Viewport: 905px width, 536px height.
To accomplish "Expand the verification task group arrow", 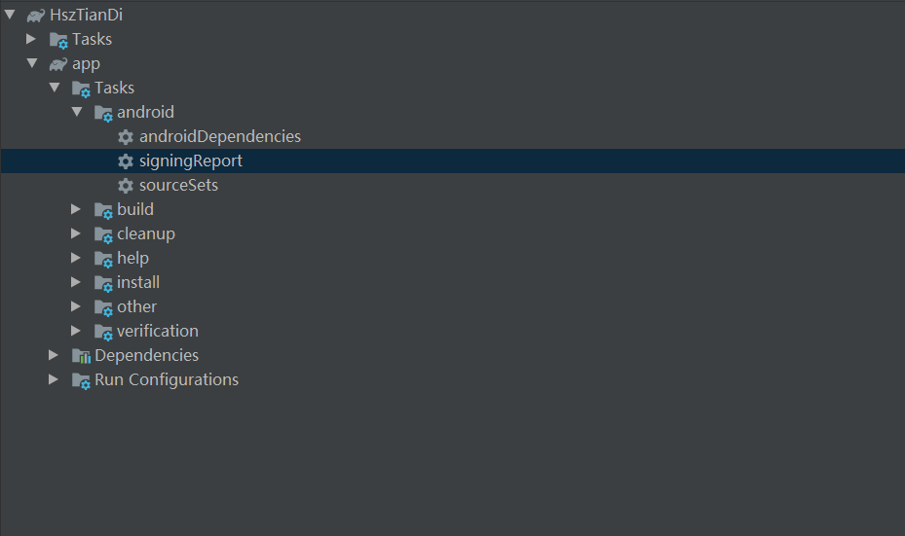I will coord(76,330).
